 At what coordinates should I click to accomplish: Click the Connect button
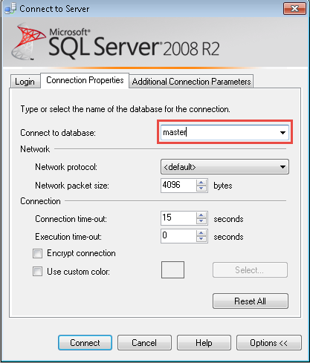85,343
